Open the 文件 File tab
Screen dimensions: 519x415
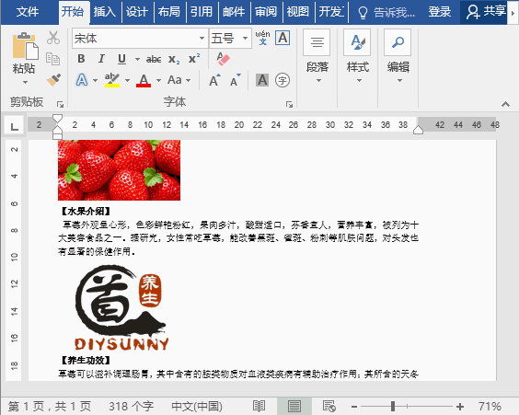(x=27, y=12)
